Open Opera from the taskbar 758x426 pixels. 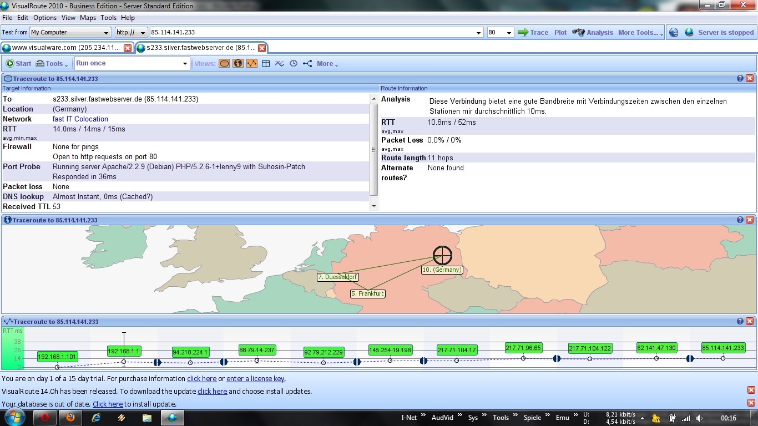46,418
